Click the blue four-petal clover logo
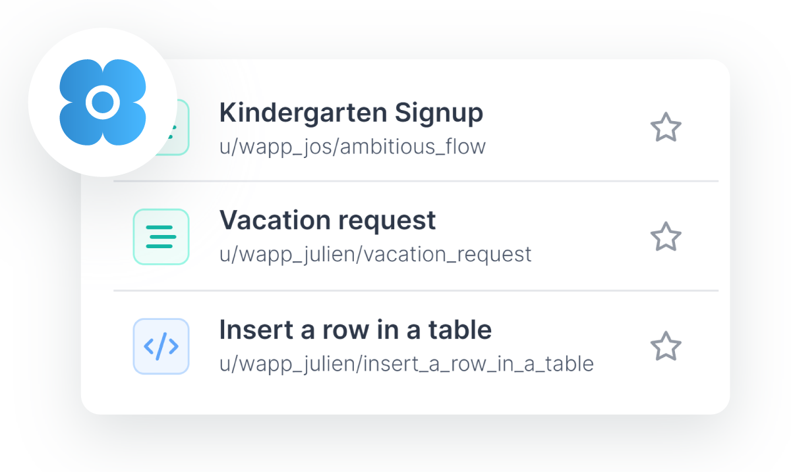Viewport: 791px width, 472px height. [102, 102]
